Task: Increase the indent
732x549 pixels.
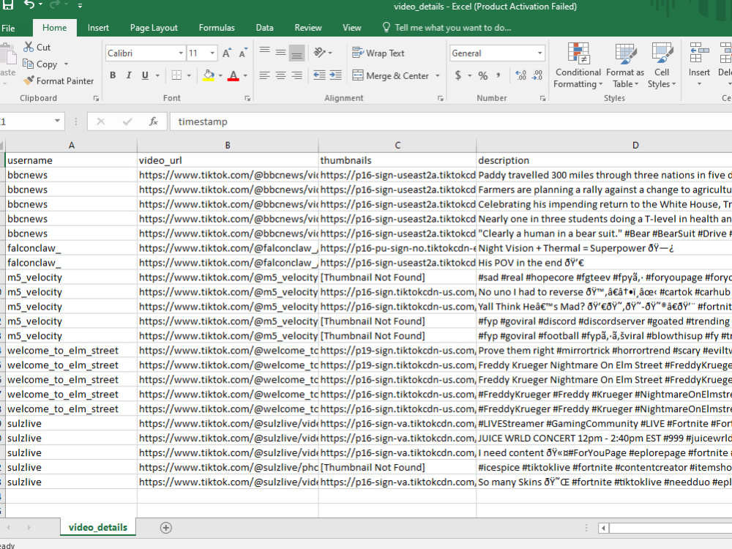Action: tap(336, 75)
